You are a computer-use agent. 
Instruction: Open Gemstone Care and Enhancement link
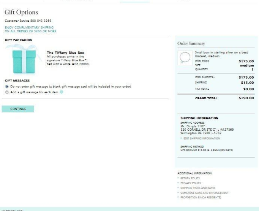pos(204,193)
